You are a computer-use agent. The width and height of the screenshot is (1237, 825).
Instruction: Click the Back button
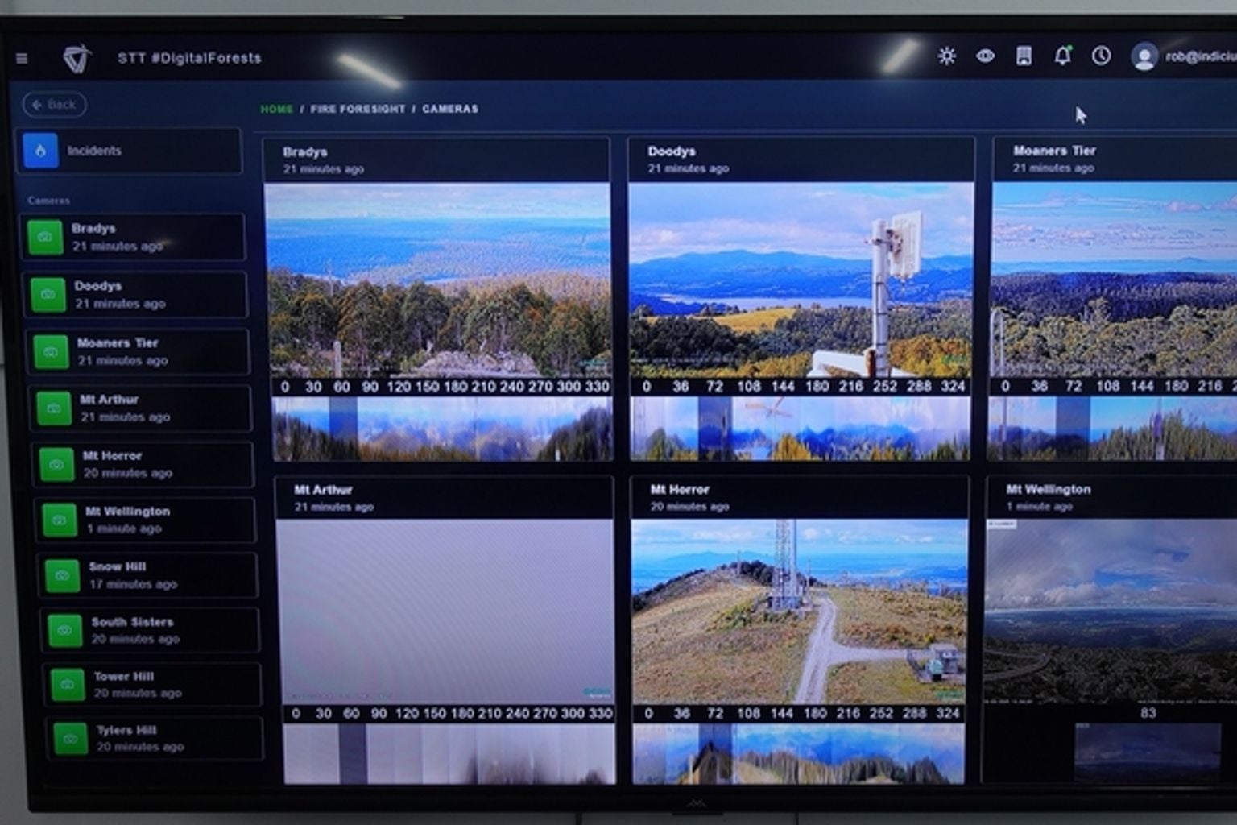54,105
